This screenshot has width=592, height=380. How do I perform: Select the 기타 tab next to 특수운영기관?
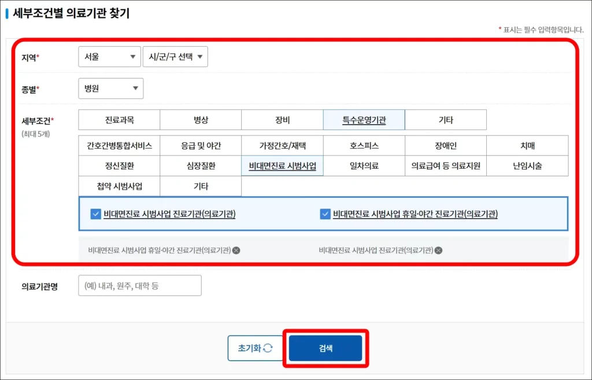446,120
